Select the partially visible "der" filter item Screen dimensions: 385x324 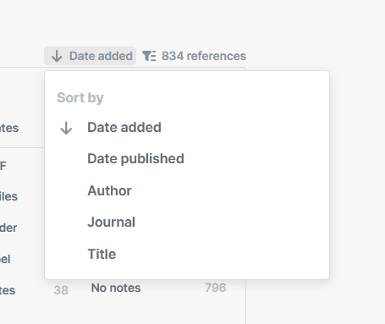(8, 228)
